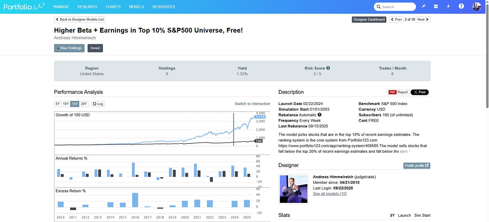Click the Benchmark S&P 500 Index text
The width and height of the screenshot is (489, 222).
[x=383, y=104]
